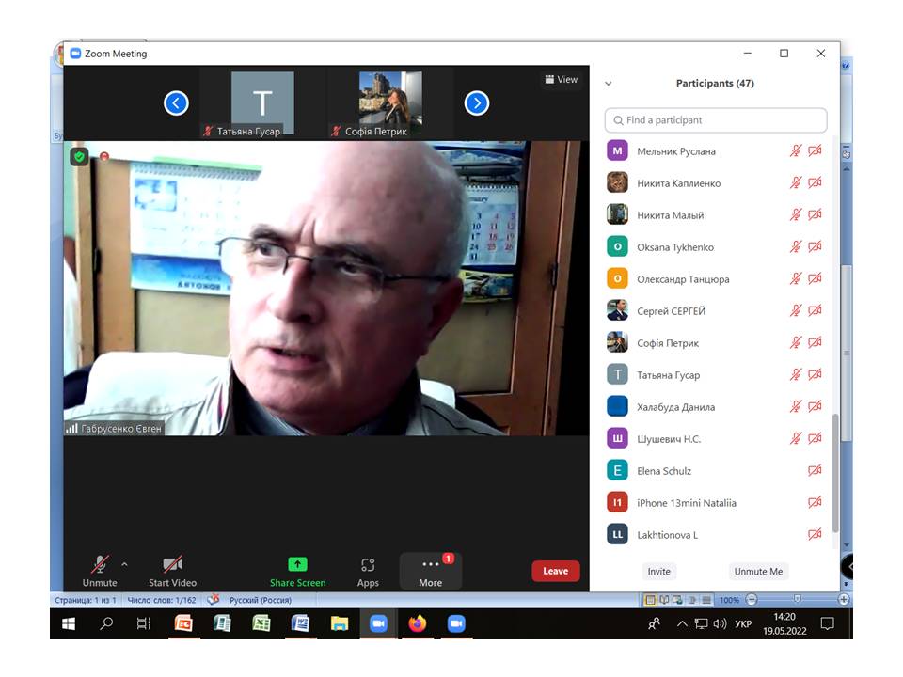Expand audio options arrow next to Unmute

tap(124, 564)
